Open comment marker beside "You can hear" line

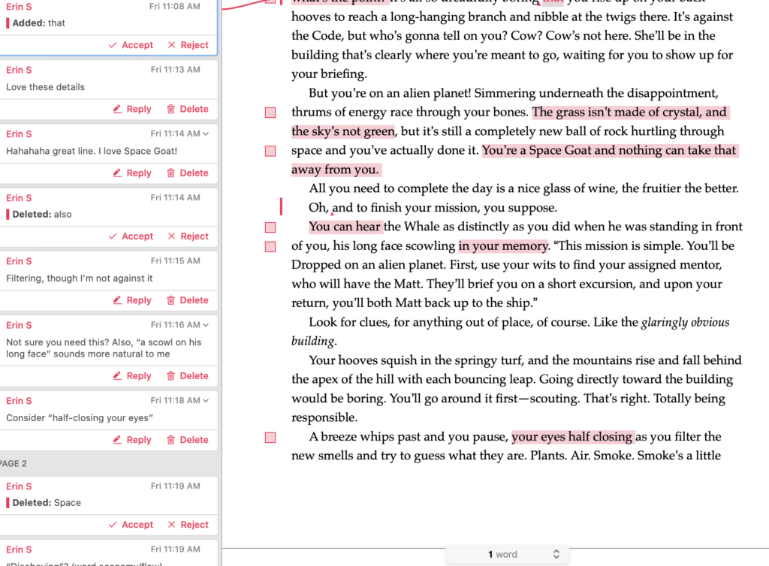(270, 227)
